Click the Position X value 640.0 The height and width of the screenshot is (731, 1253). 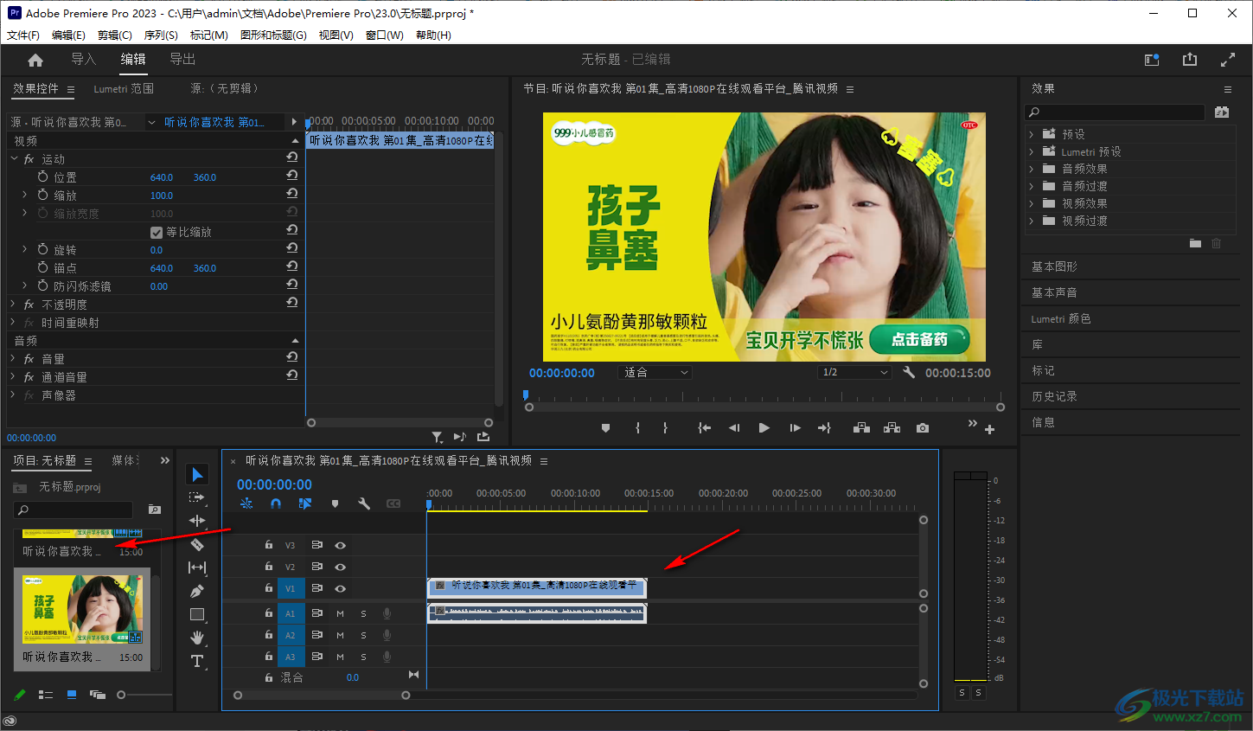pyautogui.click(x=162, y=177)
